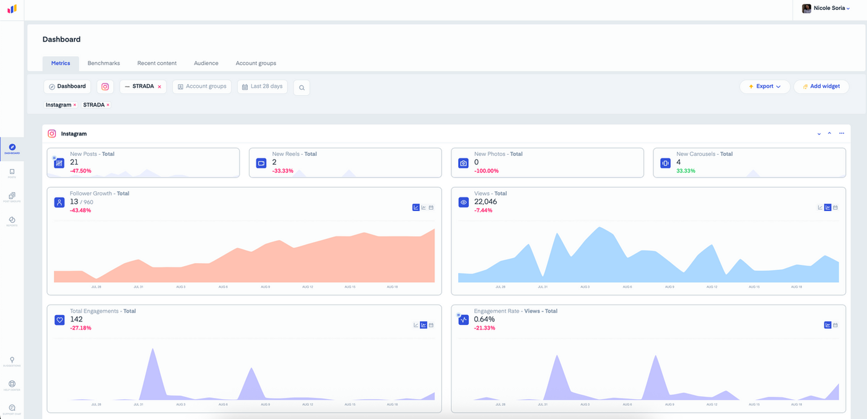
Task: Click the search magnifier in filter bar
Action: tap(302, 87)
